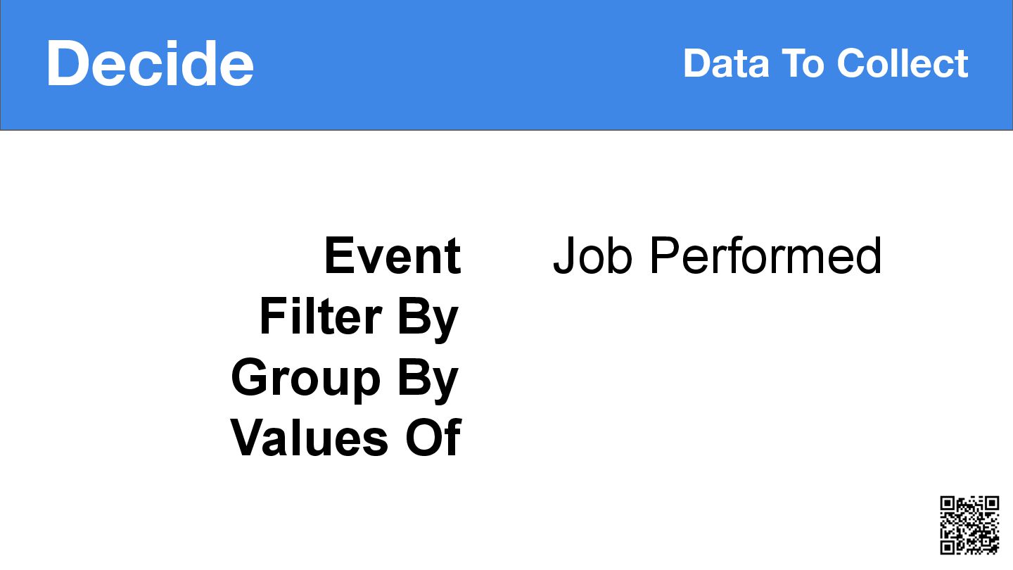
Task: Select the QR code's bottom-left finder square
Action: coord(948,547)
